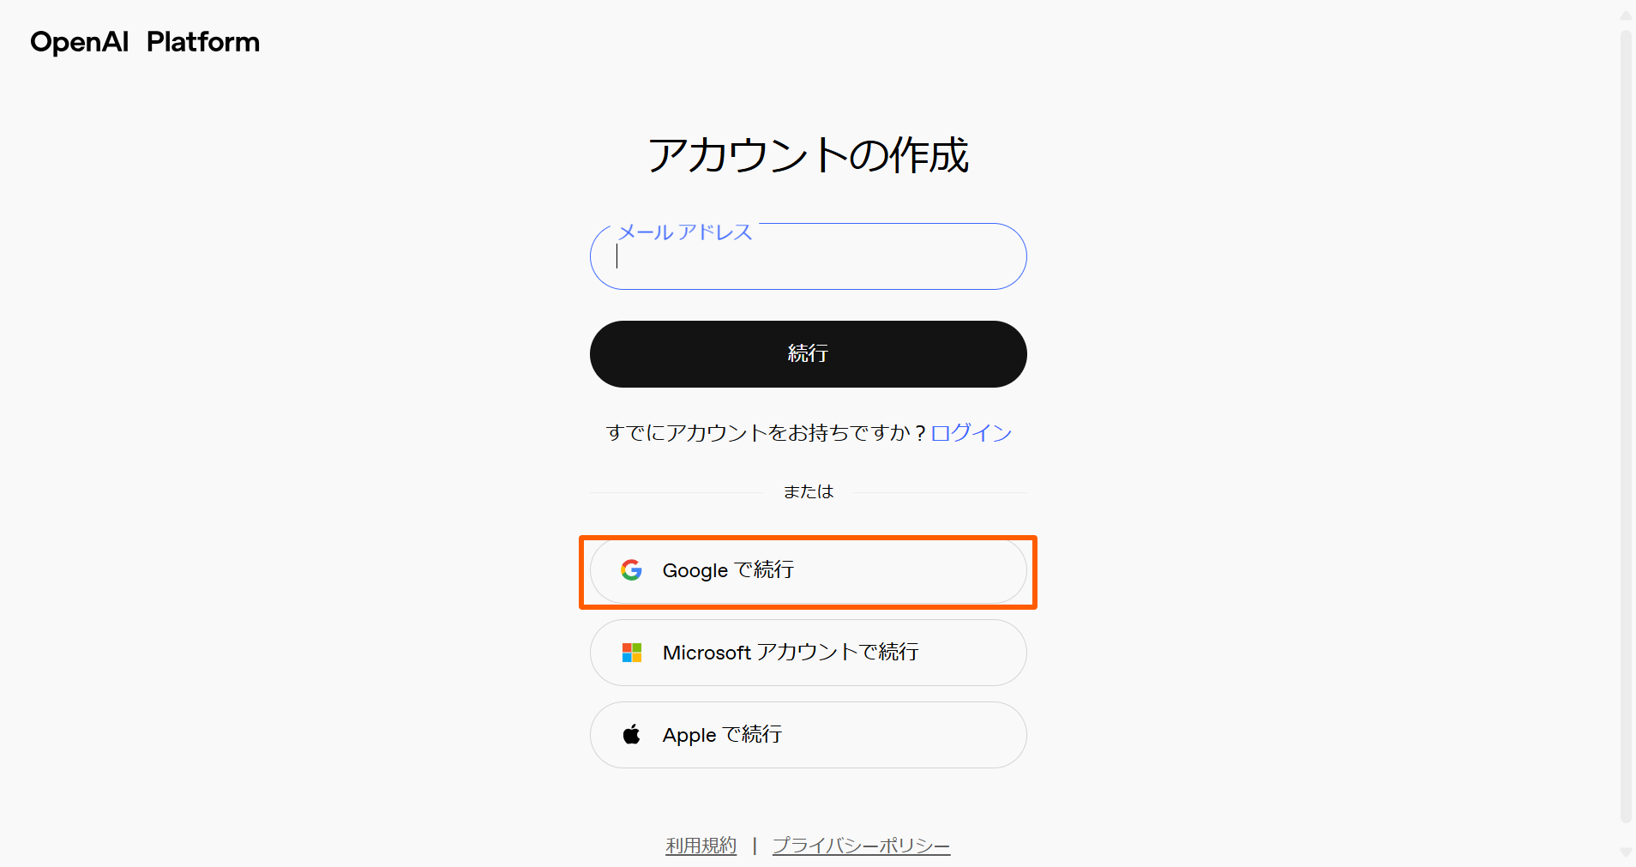Choose Apple で続行 sign-in

pyautogui.click(x=807, y=734)
